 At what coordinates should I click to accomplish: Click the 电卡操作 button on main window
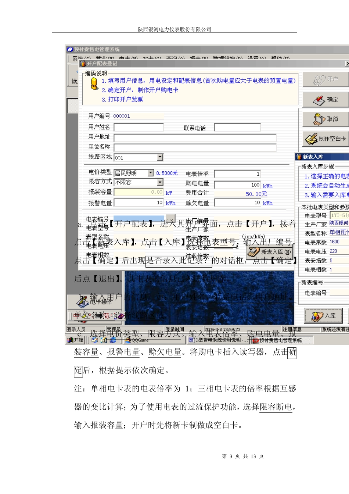94,302
